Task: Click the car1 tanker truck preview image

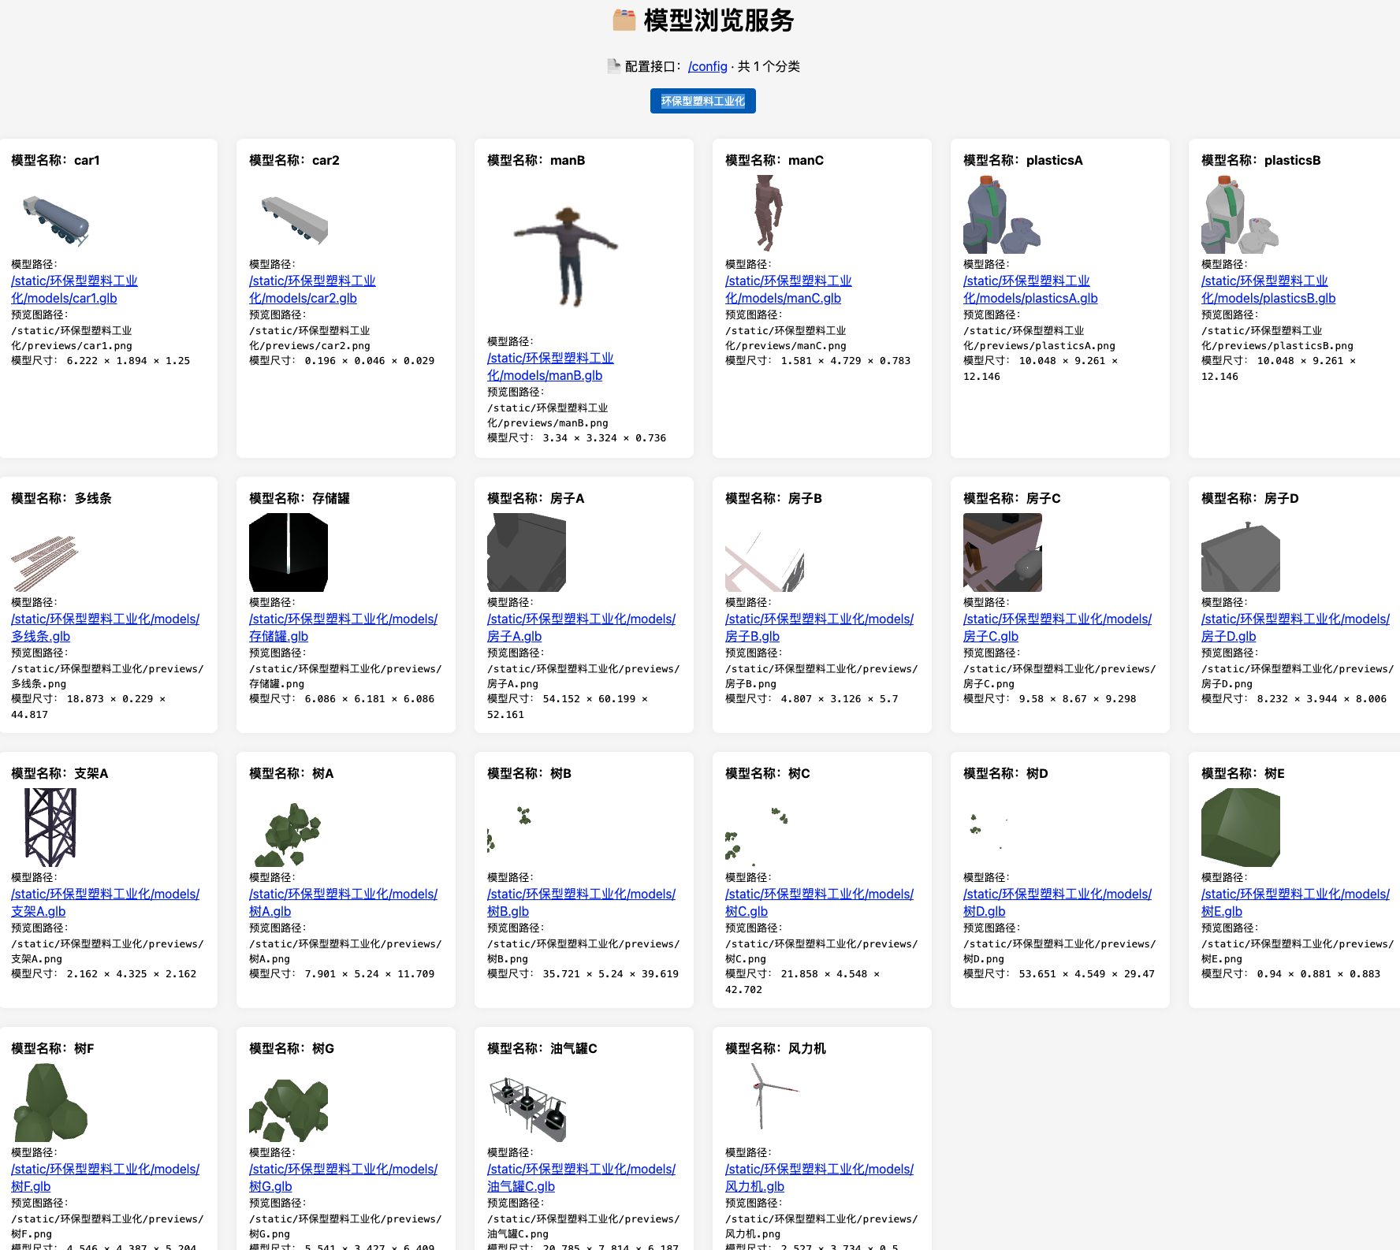Action: (55, 219)
